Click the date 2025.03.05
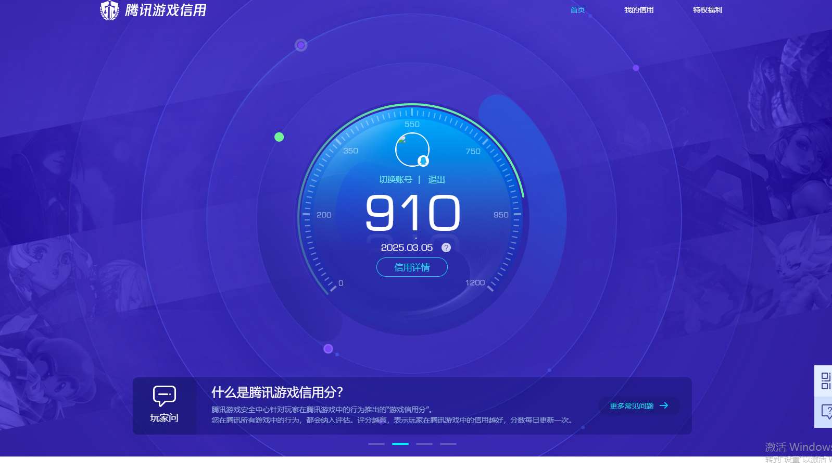The height and width of the screenshot is (469, 832). (407, 248)
